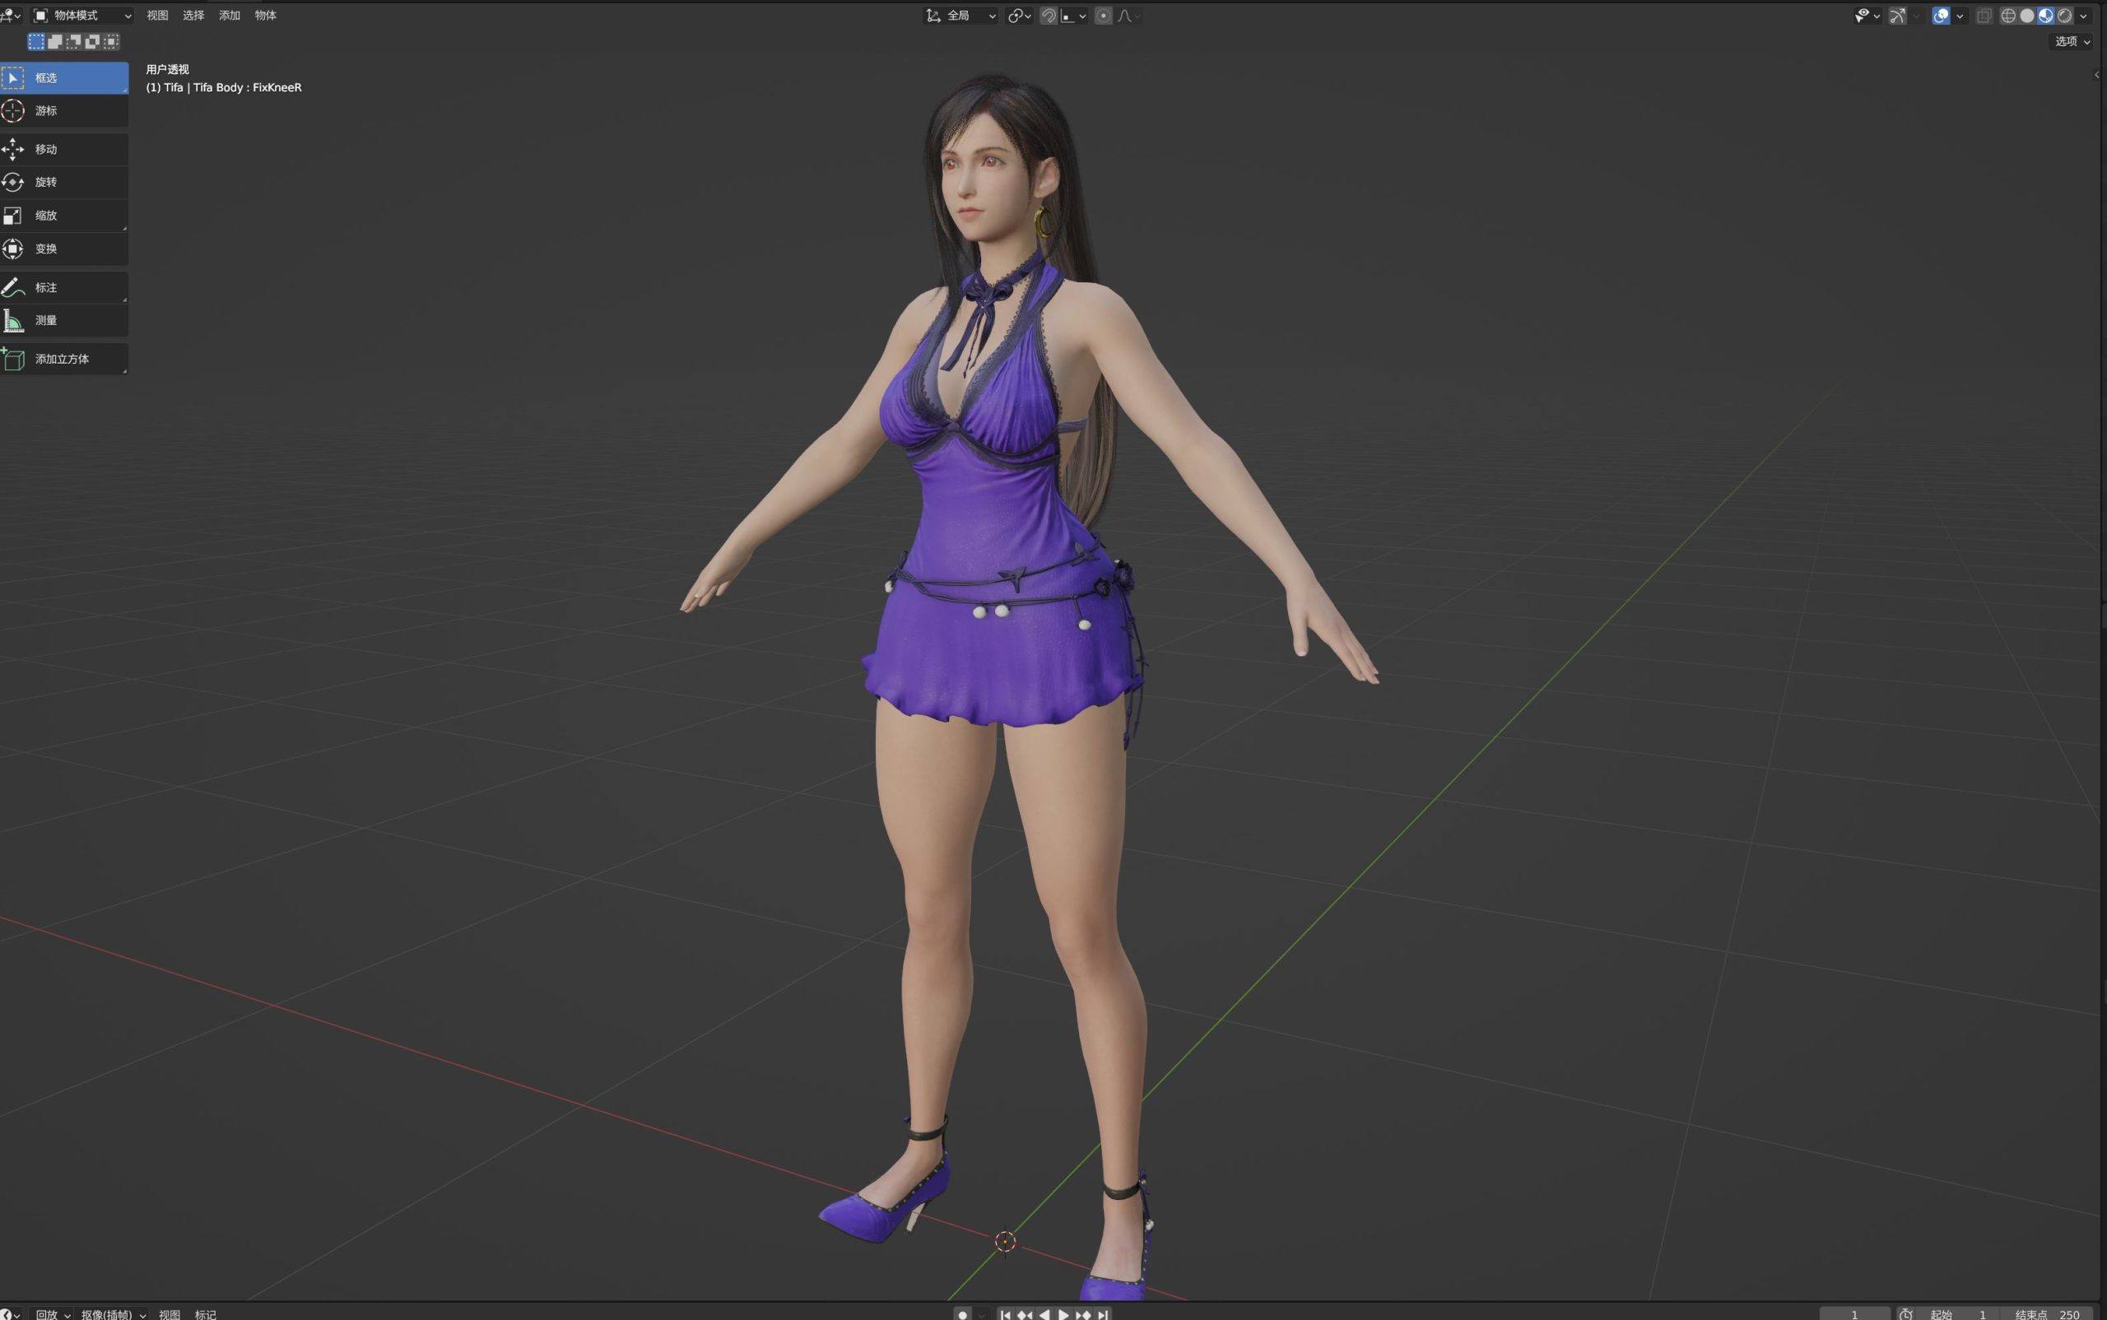Screen dimensions: 2107x1320
Task: Open the 全局 transform orientation dropdown
Action: coord(961,16)
